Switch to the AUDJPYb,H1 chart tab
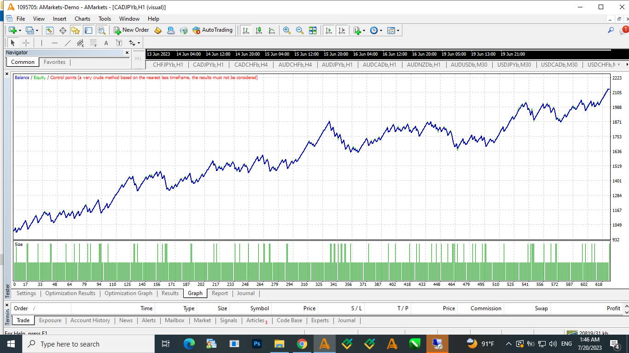Screen dimensions: 629x353 pyautogui.click(x=337, y=65)
